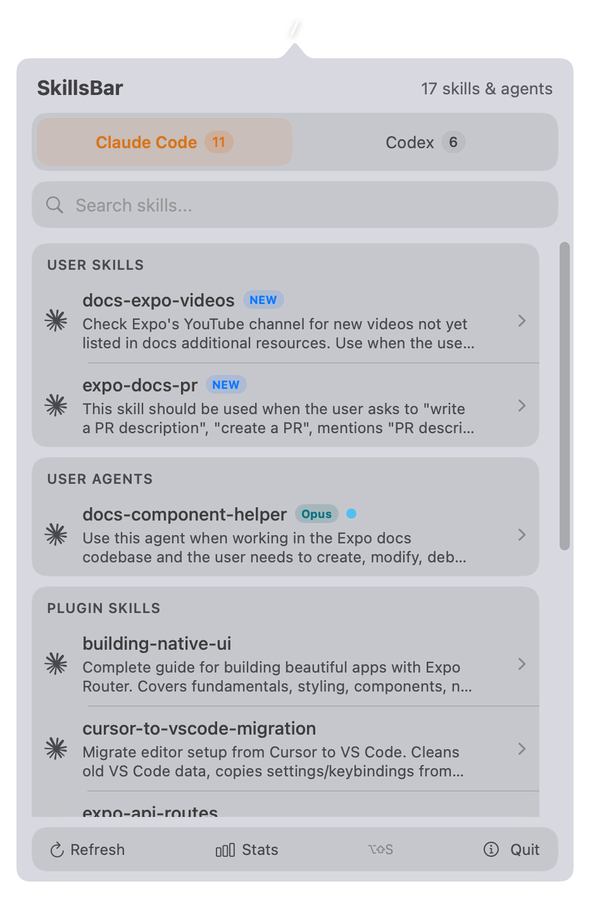Click the asterisk icon next to expo-docs-pr
This screenshot has width=590, height=898.
[56, 406]
